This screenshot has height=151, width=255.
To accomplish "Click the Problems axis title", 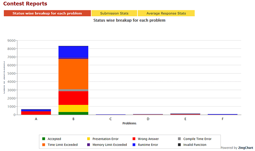I will (x=129, y=123).
